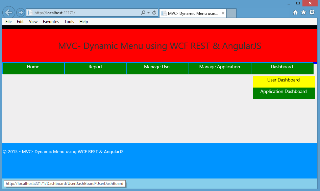
Task: Open the Manage User menu item
Action: point(157,68)
